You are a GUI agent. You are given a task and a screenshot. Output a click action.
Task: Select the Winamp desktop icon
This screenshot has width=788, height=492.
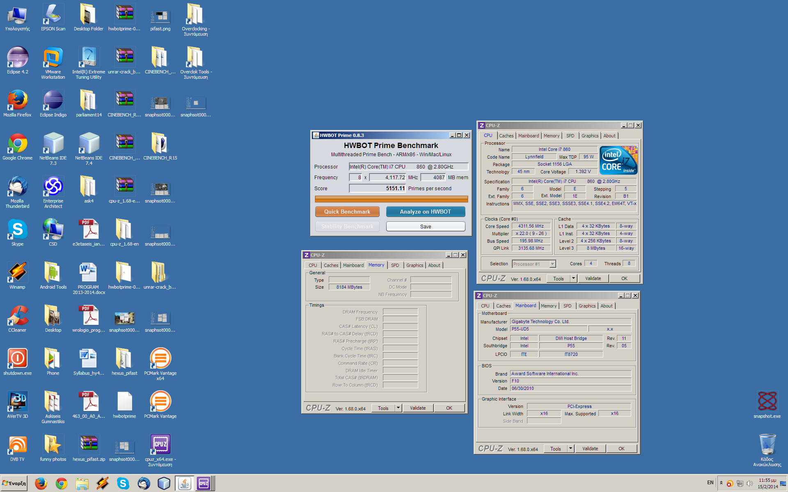coord(18,276)
